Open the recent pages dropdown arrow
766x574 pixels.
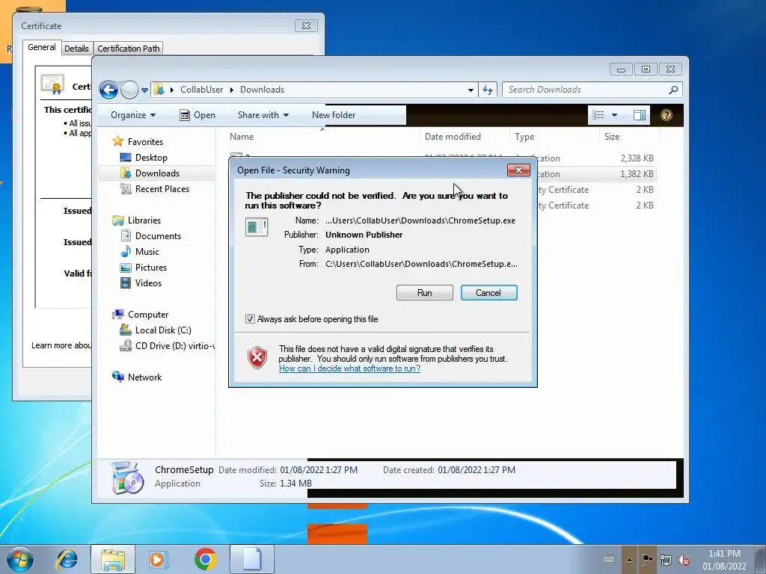[144, 90]
